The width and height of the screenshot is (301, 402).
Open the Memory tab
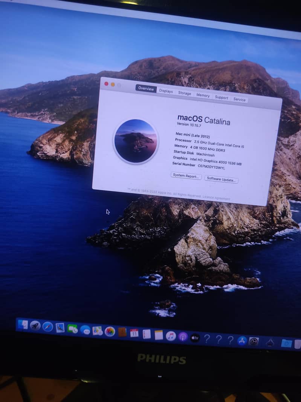(x=203, y=95)
